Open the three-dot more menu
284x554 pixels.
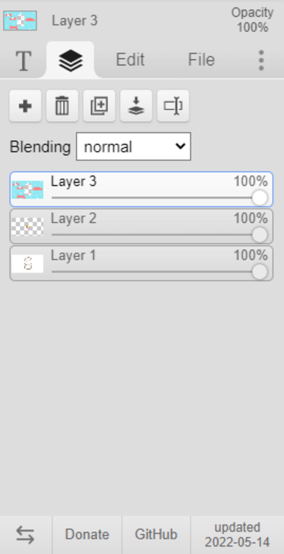coord(261,60)
